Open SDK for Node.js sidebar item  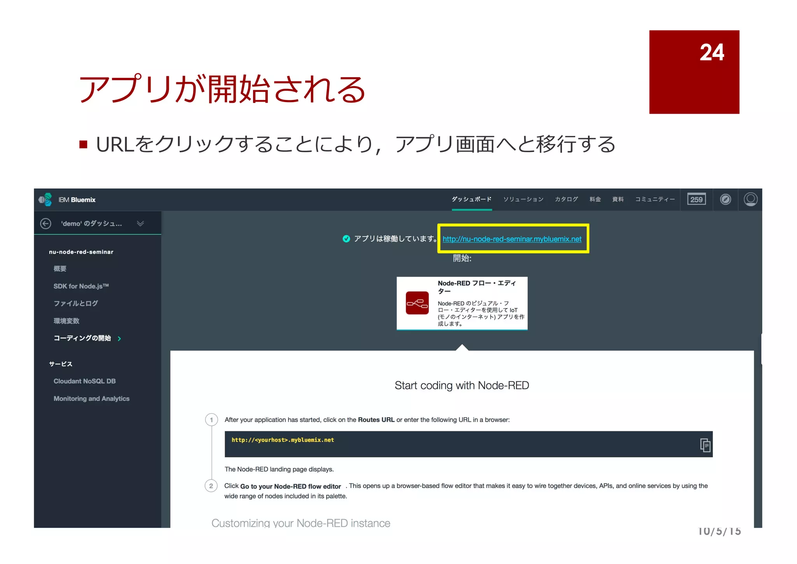81,286
